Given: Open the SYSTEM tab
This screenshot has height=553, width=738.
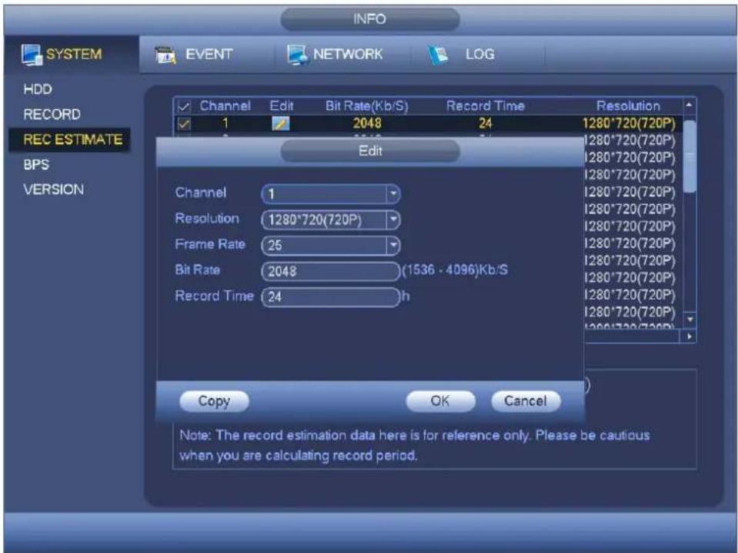Looking at the screenshot, I should 72,55.
